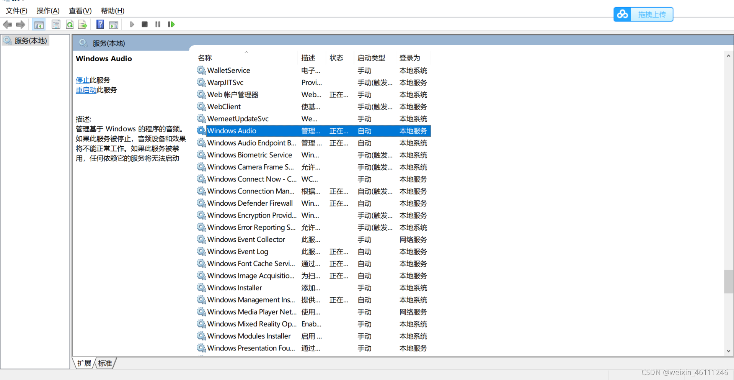Open the 操作(A) menu

click(x=48, y=11)
